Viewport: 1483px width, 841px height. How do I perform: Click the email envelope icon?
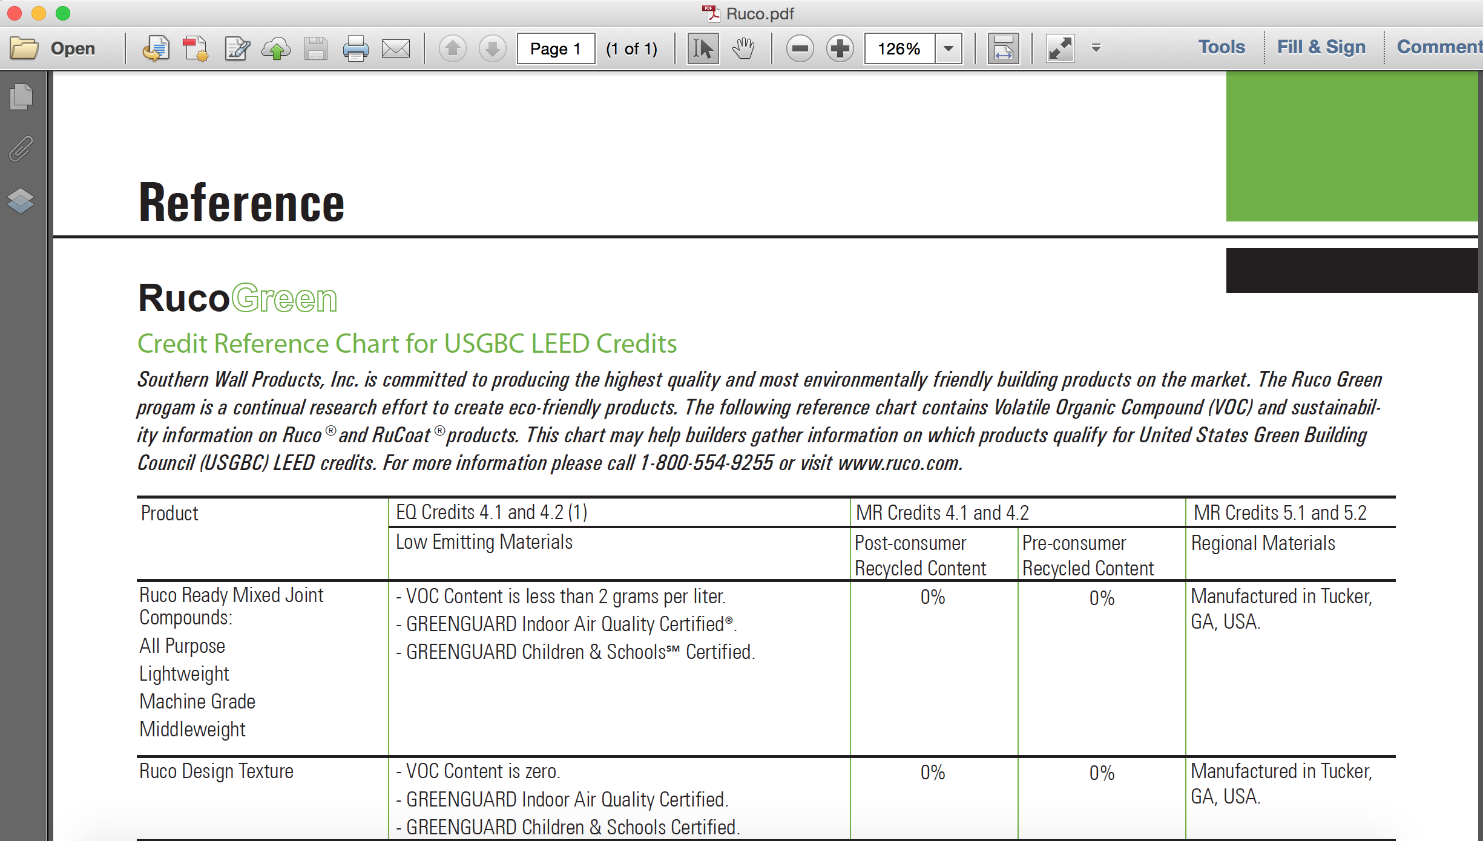pyautogui.click(x=396, y=48)
